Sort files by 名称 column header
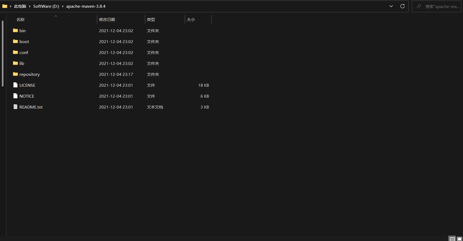Viewport: 463px width, 241px height. pos(21,20)
